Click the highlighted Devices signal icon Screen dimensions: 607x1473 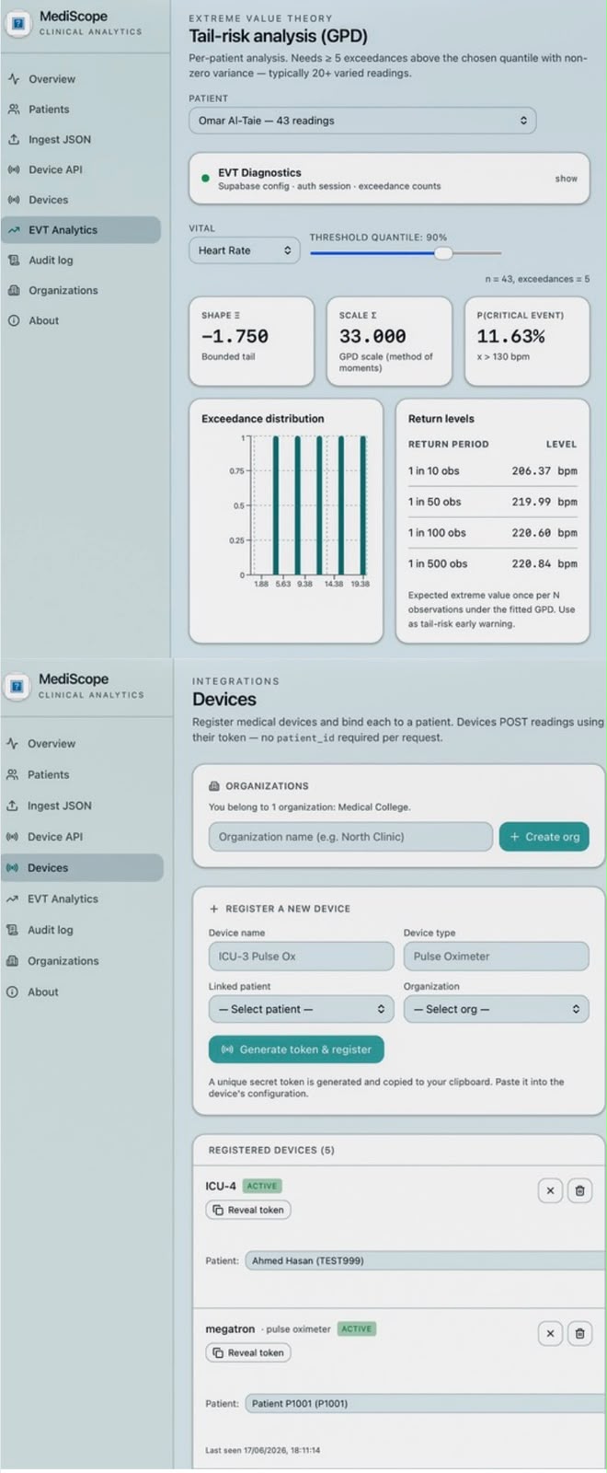(13, 867)
